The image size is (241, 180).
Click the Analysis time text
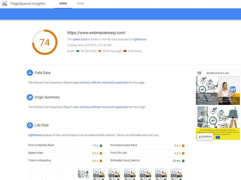pyautogui.click(x=89, y=45)
